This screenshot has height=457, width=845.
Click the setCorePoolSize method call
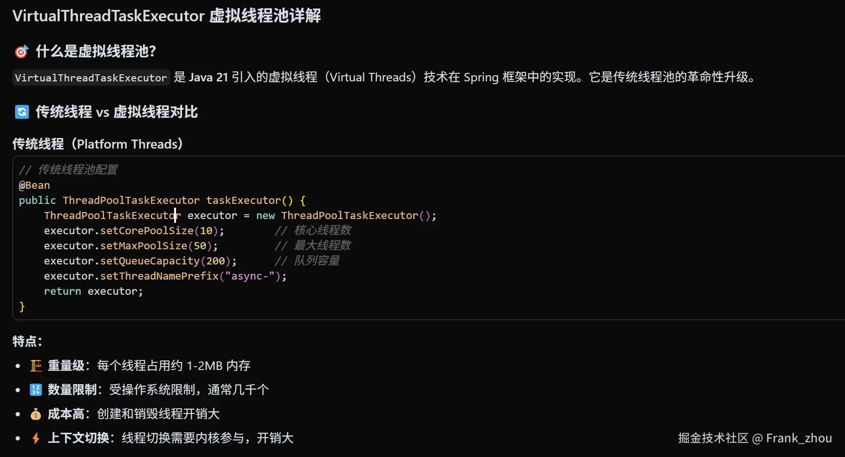point(147,230)
